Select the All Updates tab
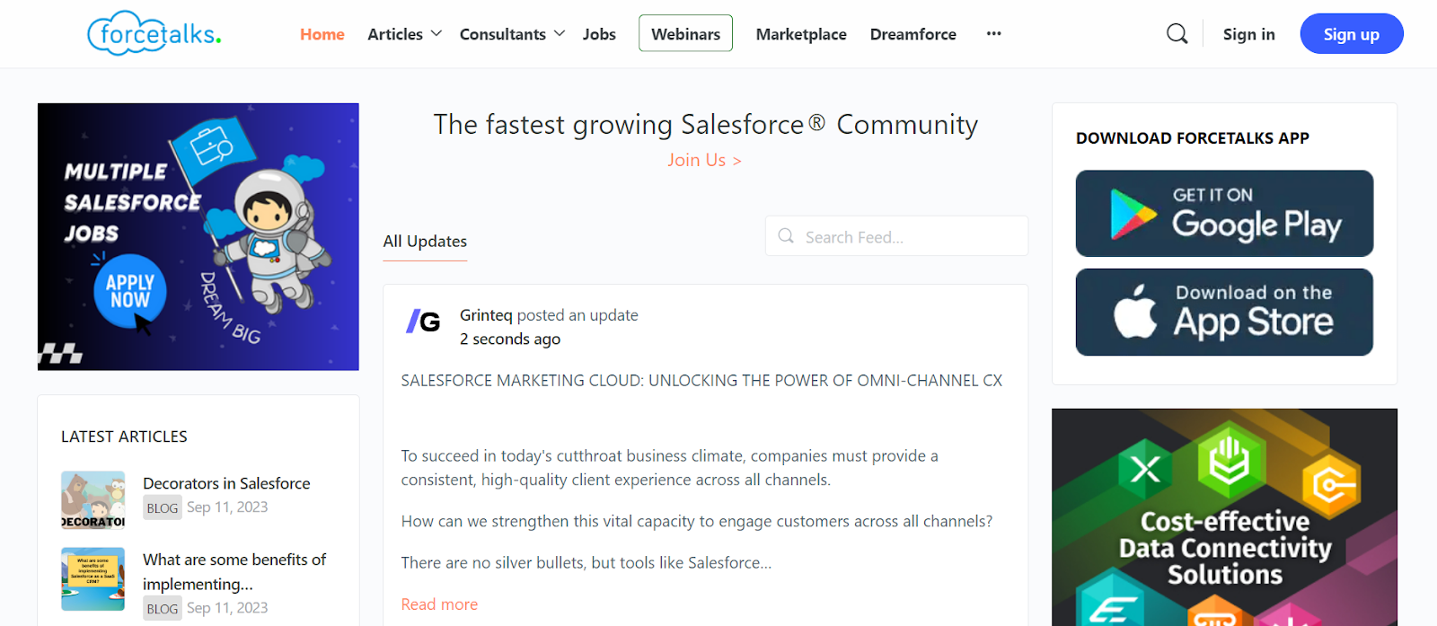Image resolution: width=1437 pixels, height=626 pixels. (425, 241)
